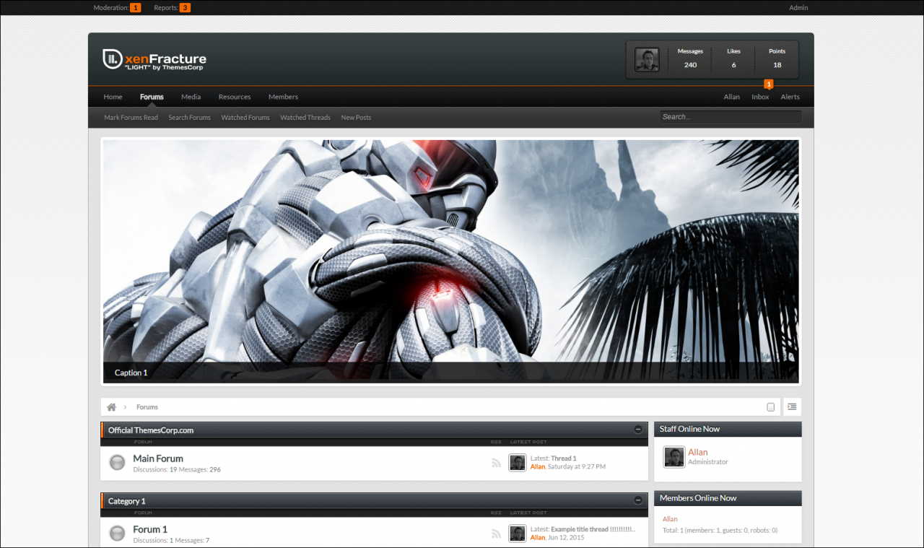Click the Total members online text
This screenshot has height=548, width=924.
point(720,530)
